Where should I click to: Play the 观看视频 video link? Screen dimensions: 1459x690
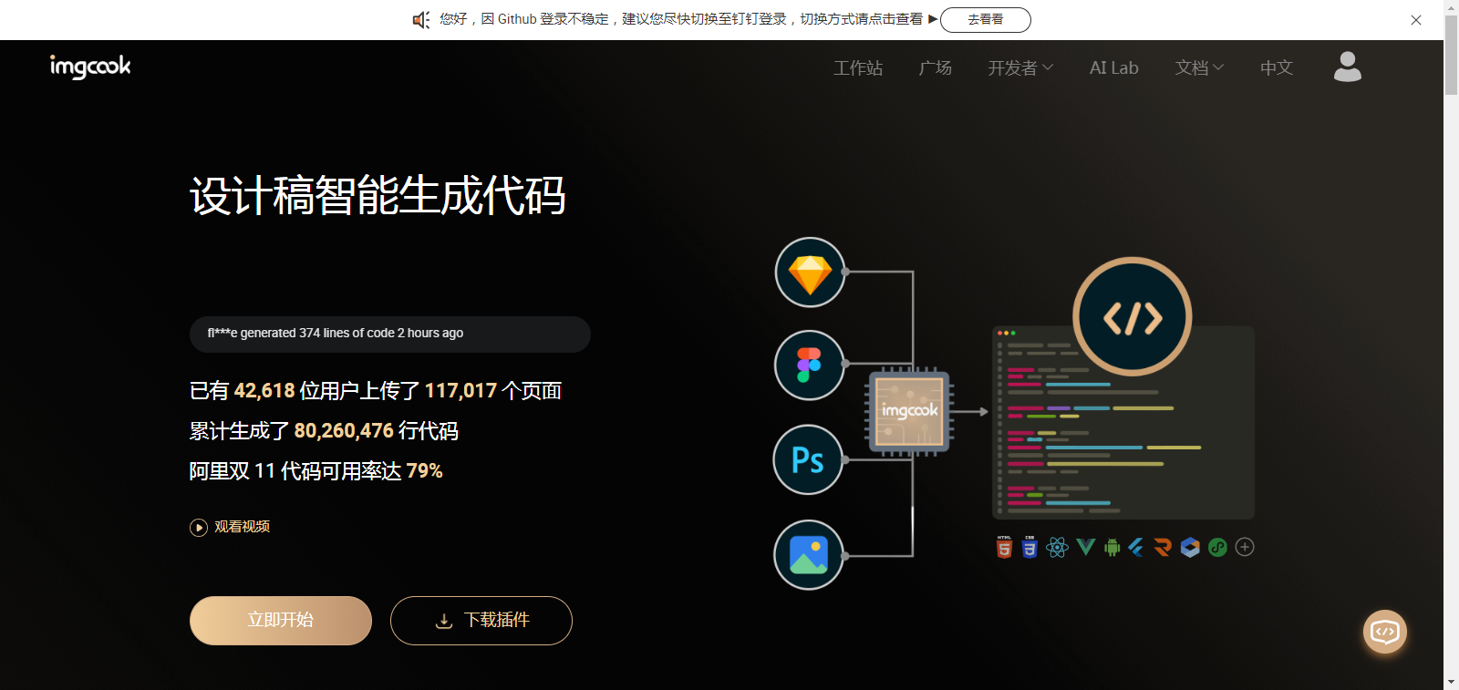click(230, 527)
